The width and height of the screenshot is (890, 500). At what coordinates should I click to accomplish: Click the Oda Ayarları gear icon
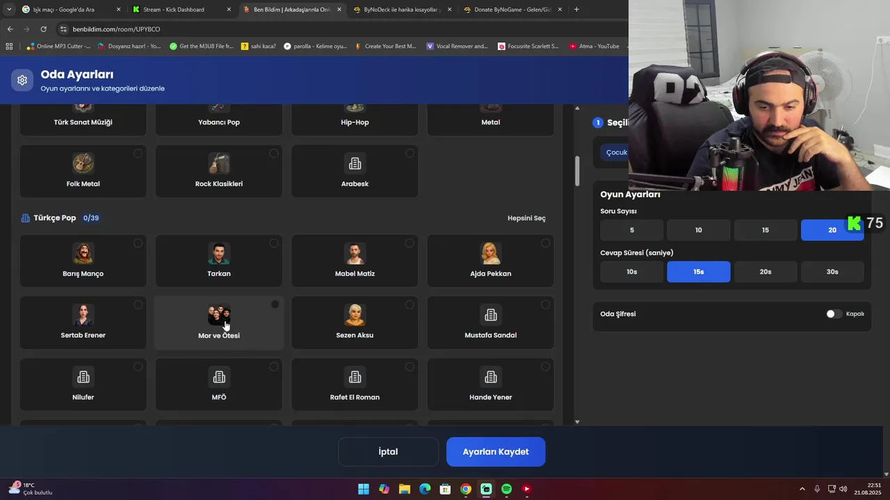coord(22,80)
